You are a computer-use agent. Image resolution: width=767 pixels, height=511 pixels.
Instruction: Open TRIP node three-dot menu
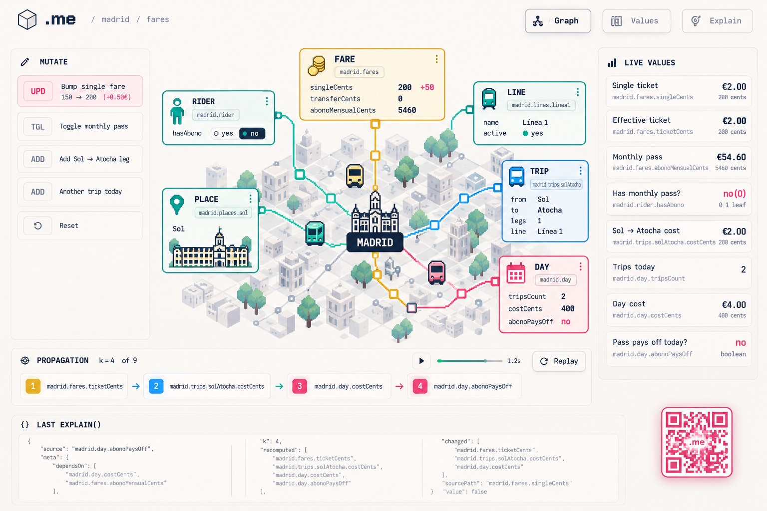(580, 171)
